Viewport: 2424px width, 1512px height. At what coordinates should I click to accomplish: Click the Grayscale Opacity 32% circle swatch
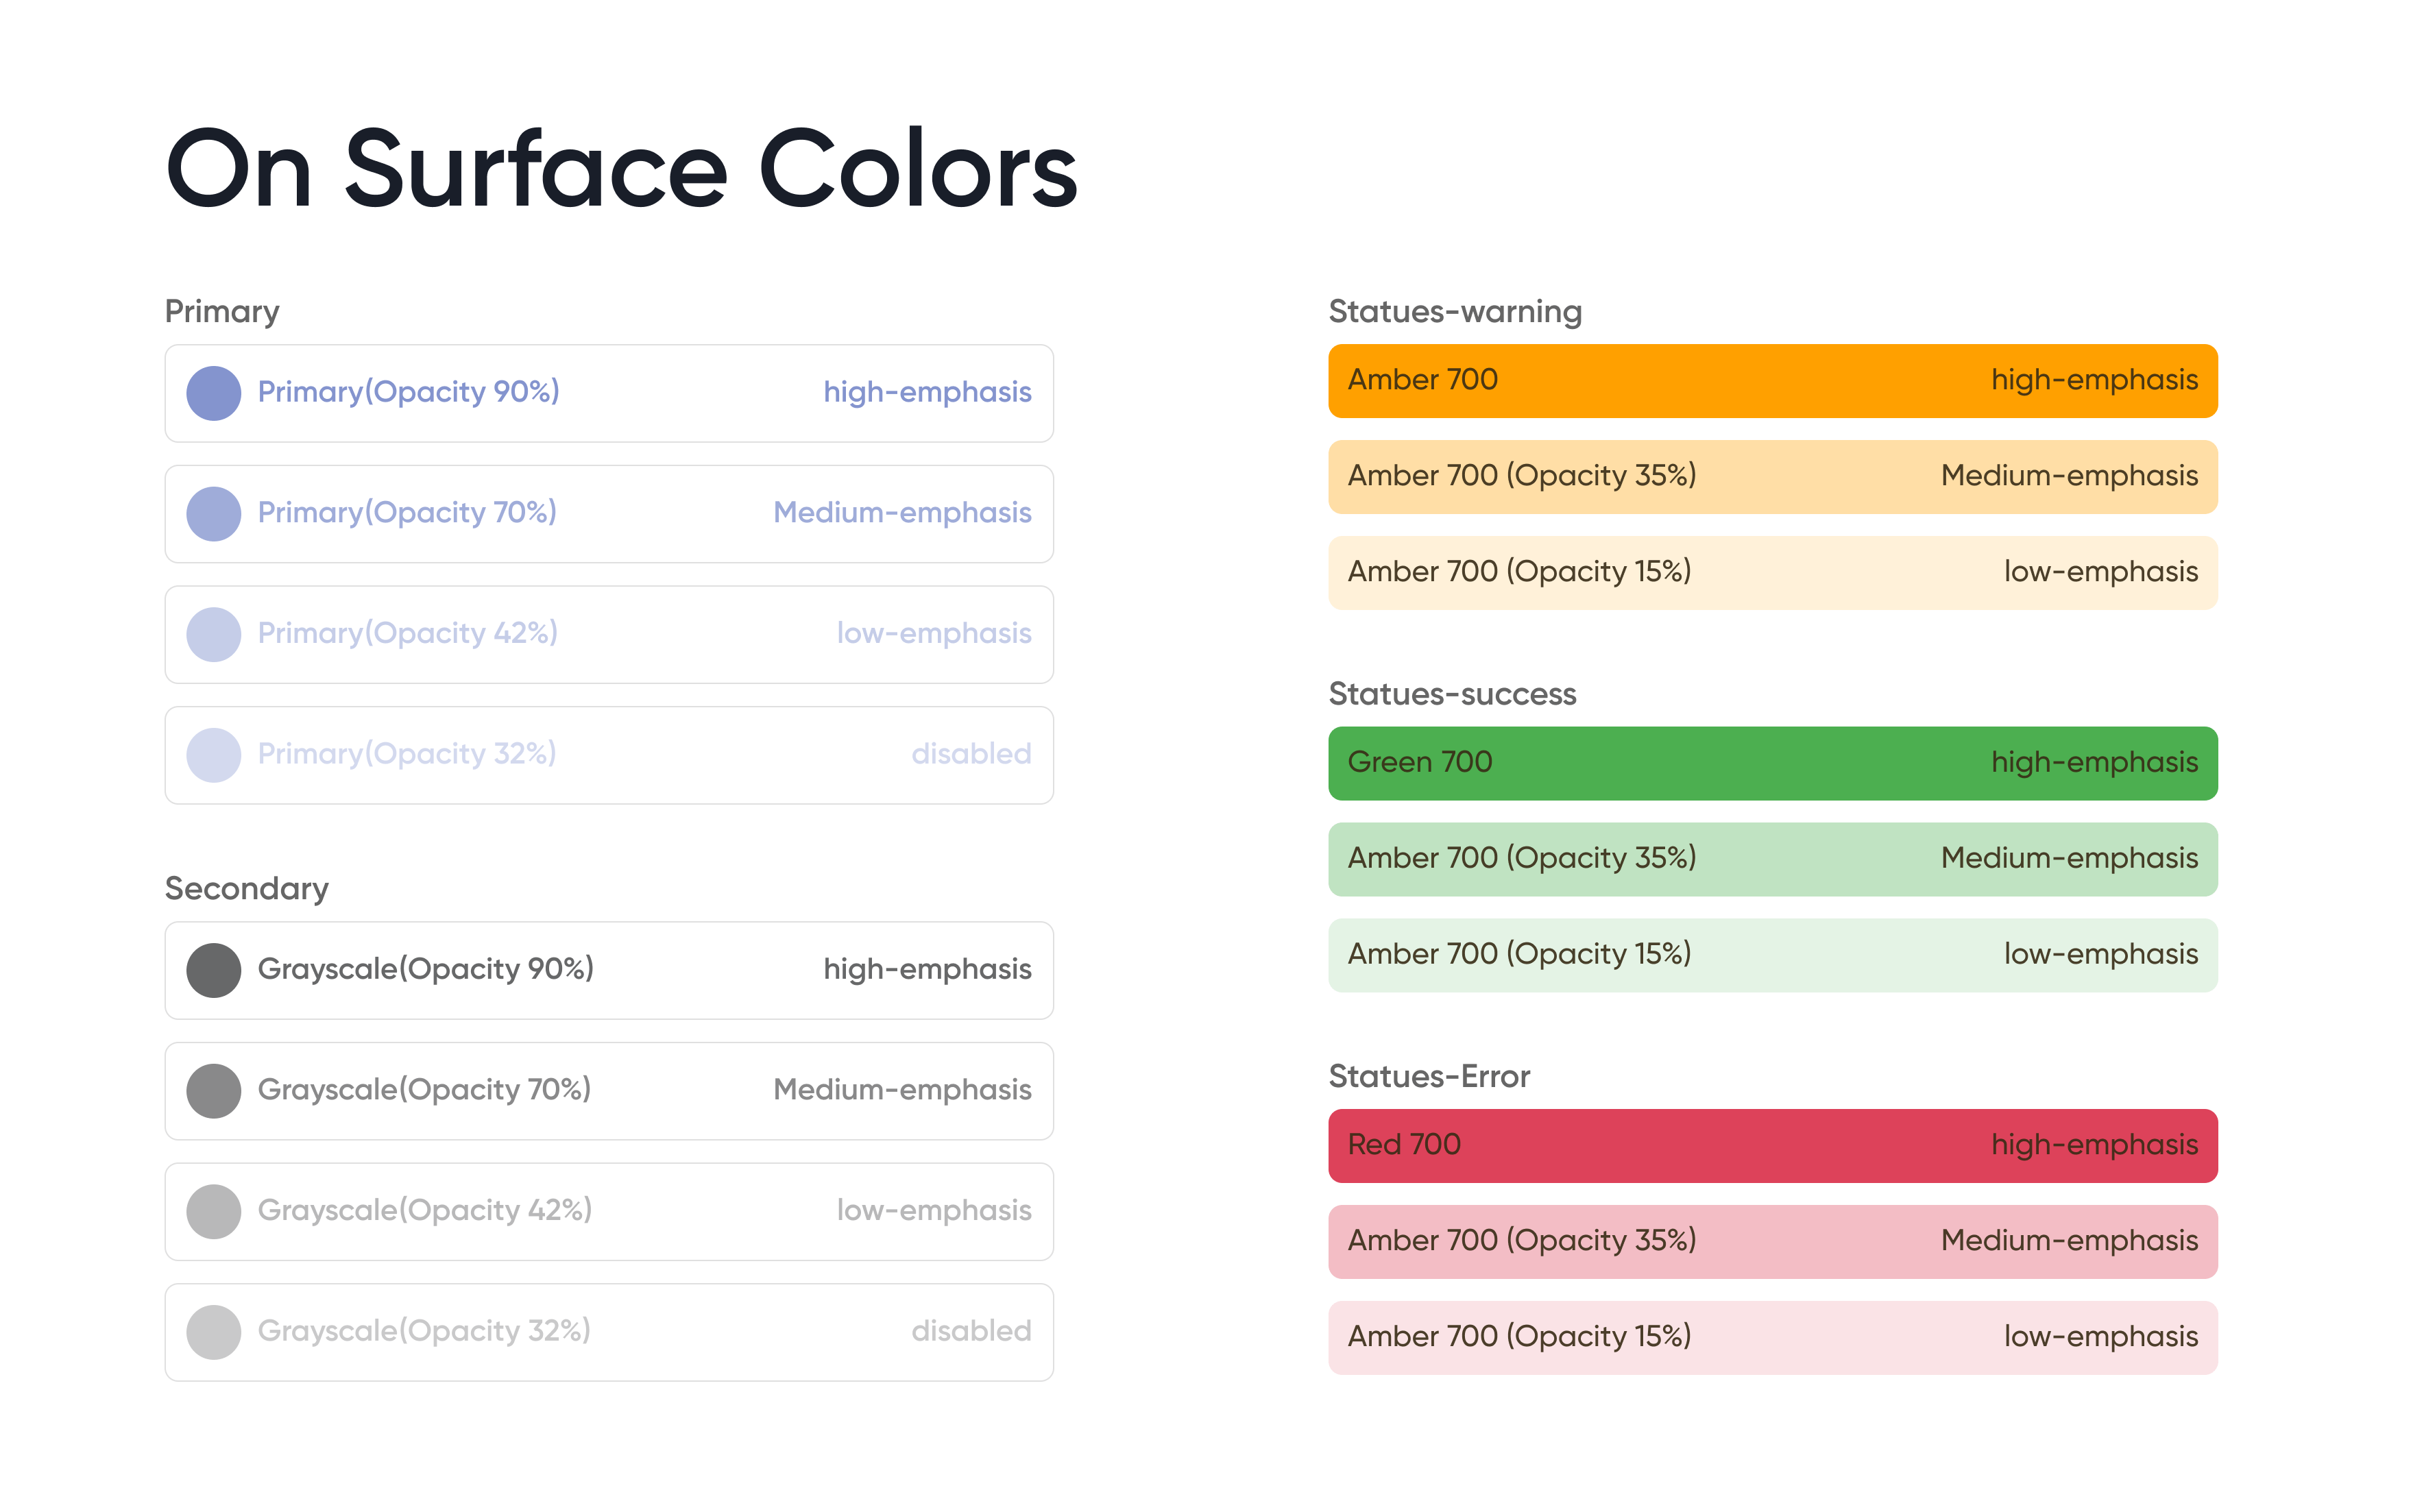[213, 1332]
